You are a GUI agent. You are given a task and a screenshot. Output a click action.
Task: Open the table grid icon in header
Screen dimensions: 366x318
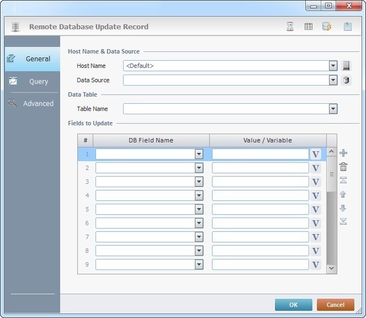click(309, 26)
